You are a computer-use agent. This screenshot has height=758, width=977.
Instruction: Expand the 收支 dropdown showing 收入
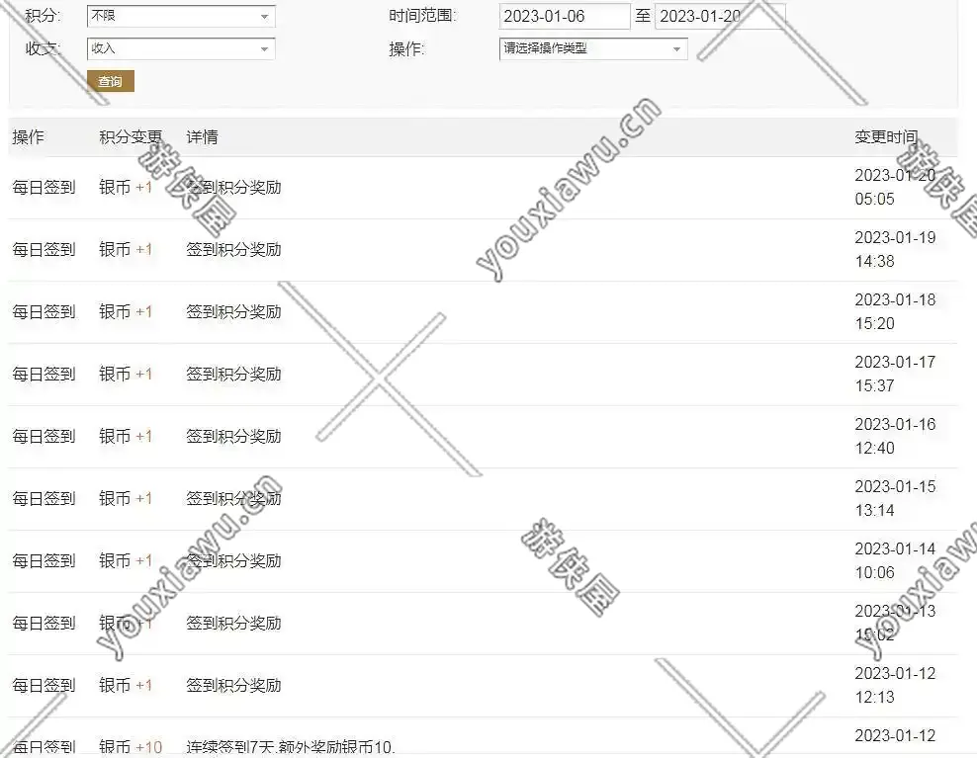(x=180, y=48)
